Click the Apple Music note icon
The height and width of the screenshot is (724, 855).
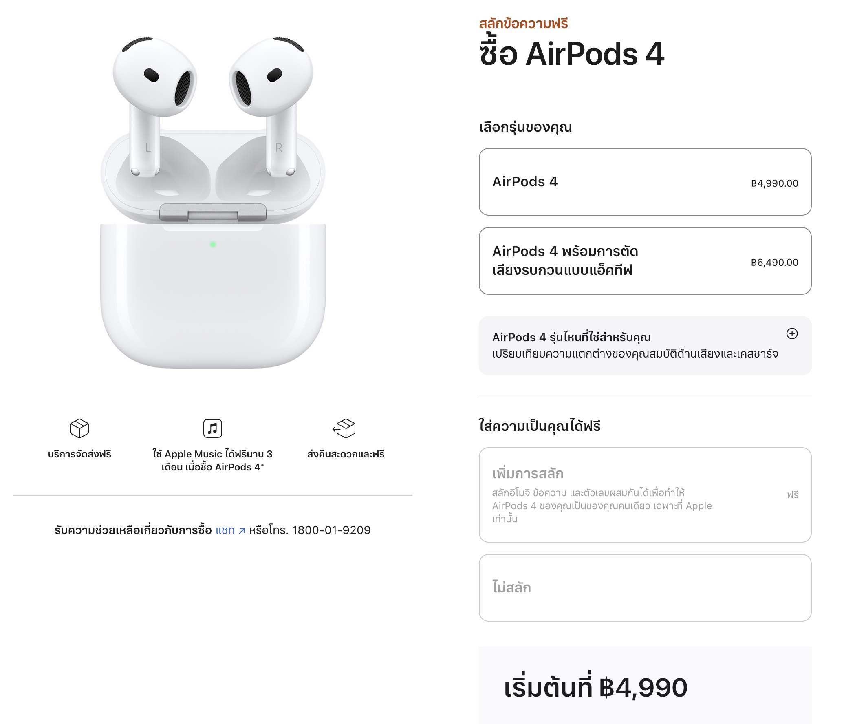point(212,428)
